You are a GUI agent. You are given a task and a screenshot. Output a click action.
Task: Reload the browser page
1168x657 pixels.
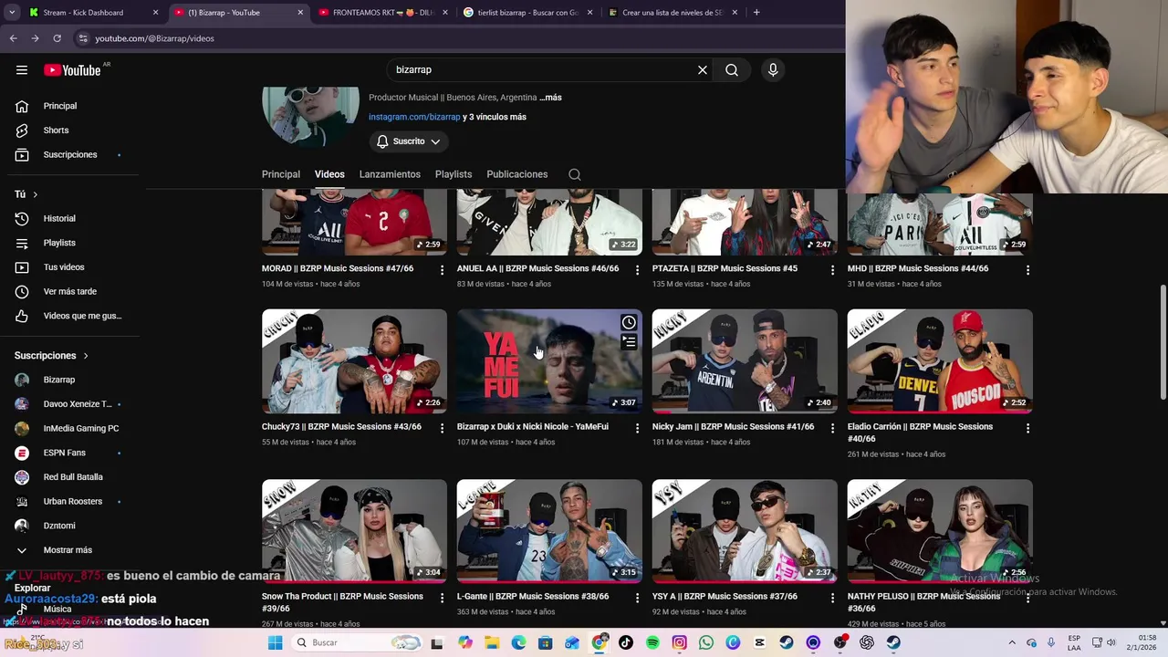pyautogui.click(x=57, y=38)
